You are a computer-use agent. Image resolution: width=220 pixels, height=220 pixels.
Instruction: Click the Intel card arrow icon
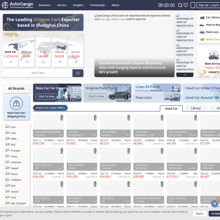click(x=43, y=62)
